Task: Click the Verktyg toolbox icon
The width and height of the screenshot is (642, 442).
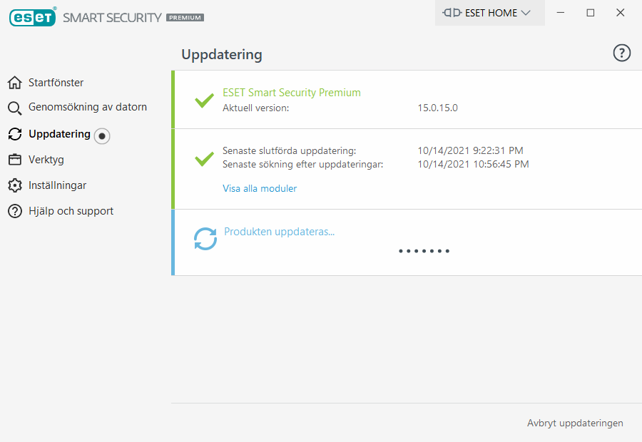Action: click(x=15, y=160)
